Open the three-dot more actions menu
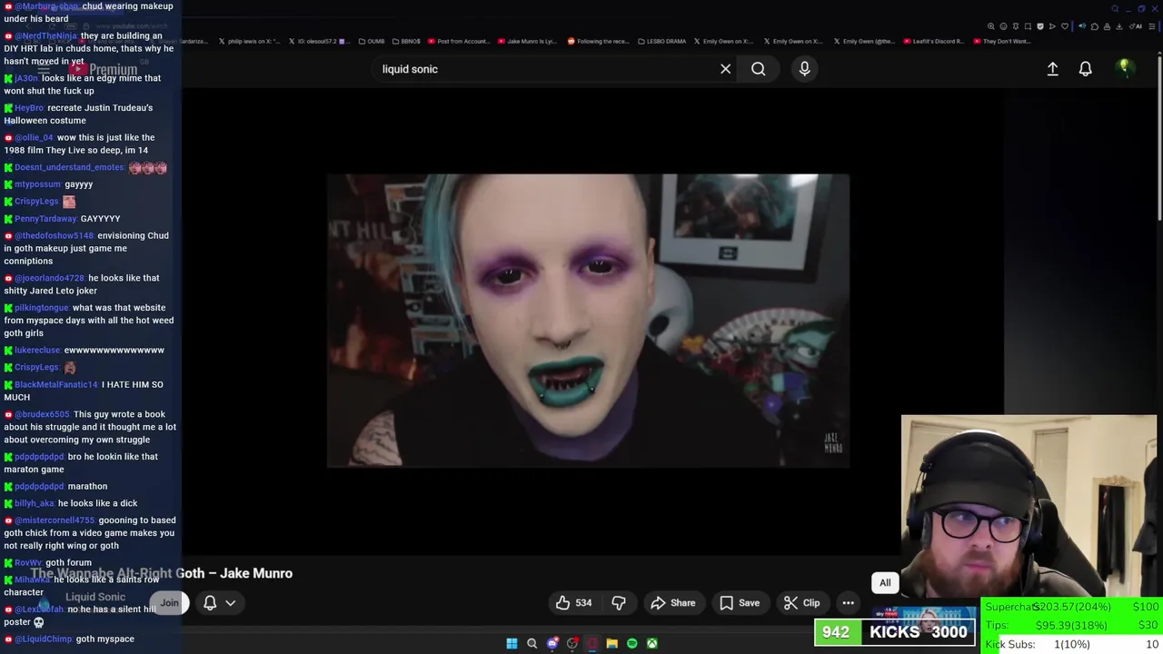 [x=848, y=603]
